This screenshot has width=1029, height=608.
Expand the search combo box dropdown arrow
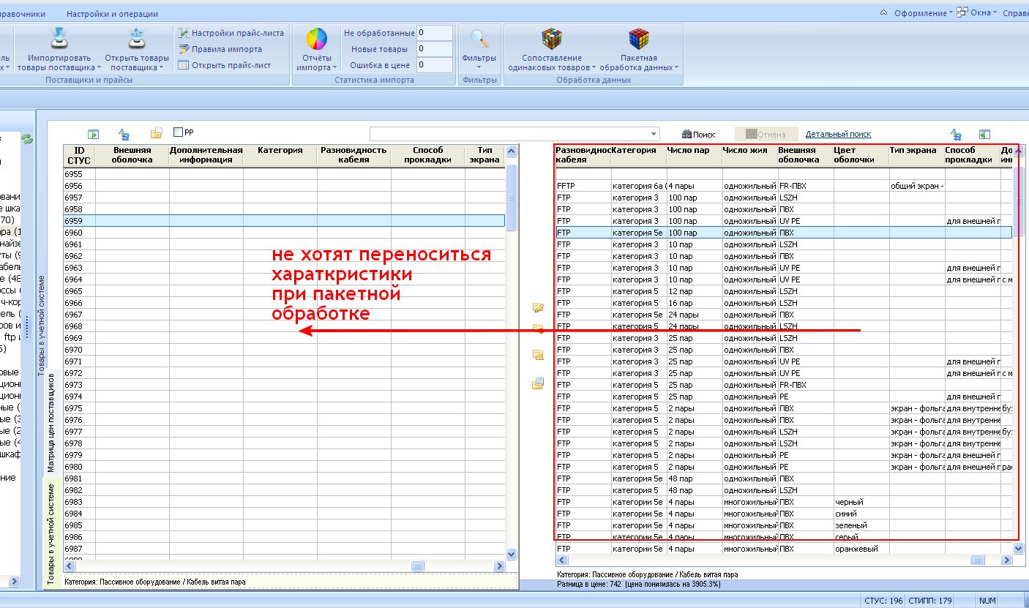point(654,134)
